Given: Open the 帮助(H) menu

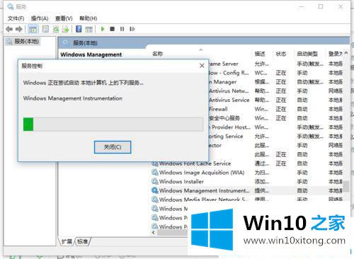Looking at the screenshot, I should click(x=88, y=18).
